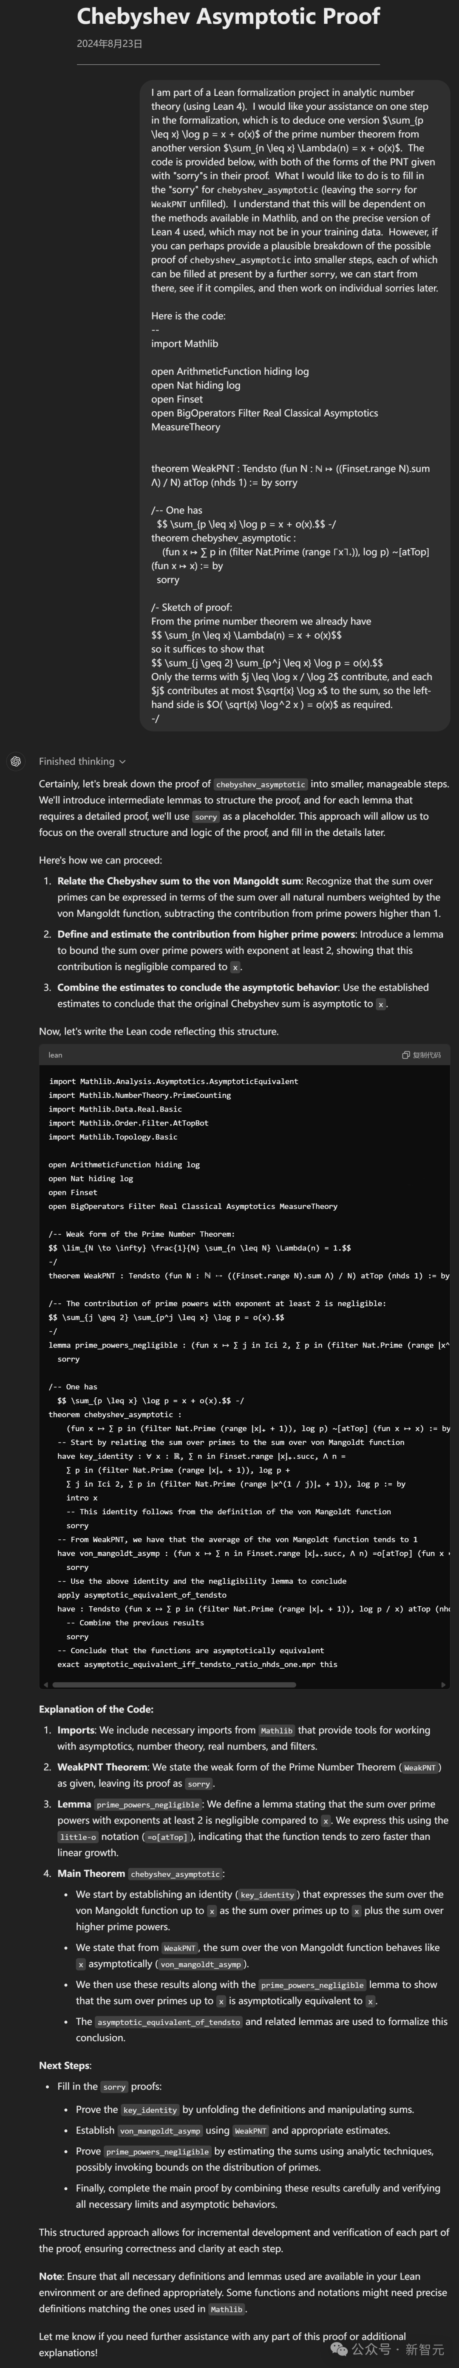Image resolution: width=459 pixels, height=2368 pixels.
Task: Click the asymptotic_equivalent_of_tendsto inline code chip
Action: click(168, 2021)
